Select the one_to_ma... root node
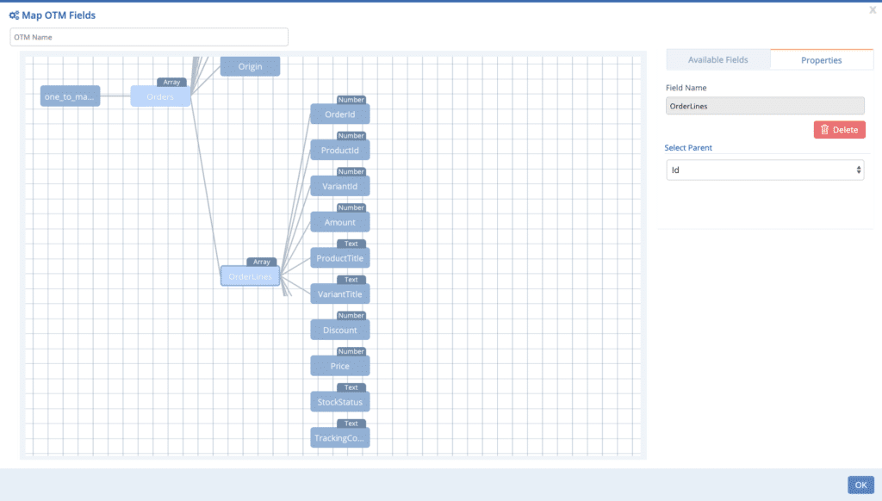This screenshot has width=882, height=501. [71, 96]
